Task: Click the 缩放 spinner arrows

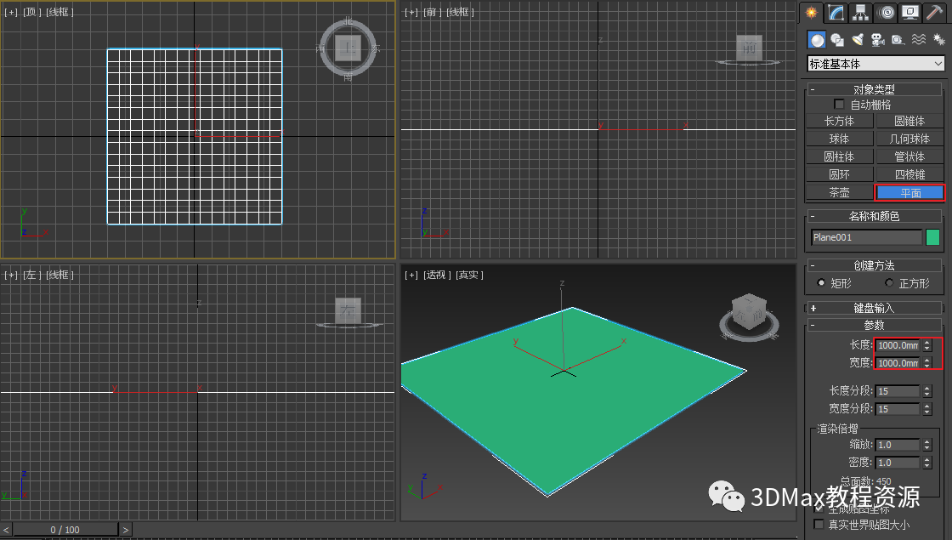Action: click(x=927, y=445)
